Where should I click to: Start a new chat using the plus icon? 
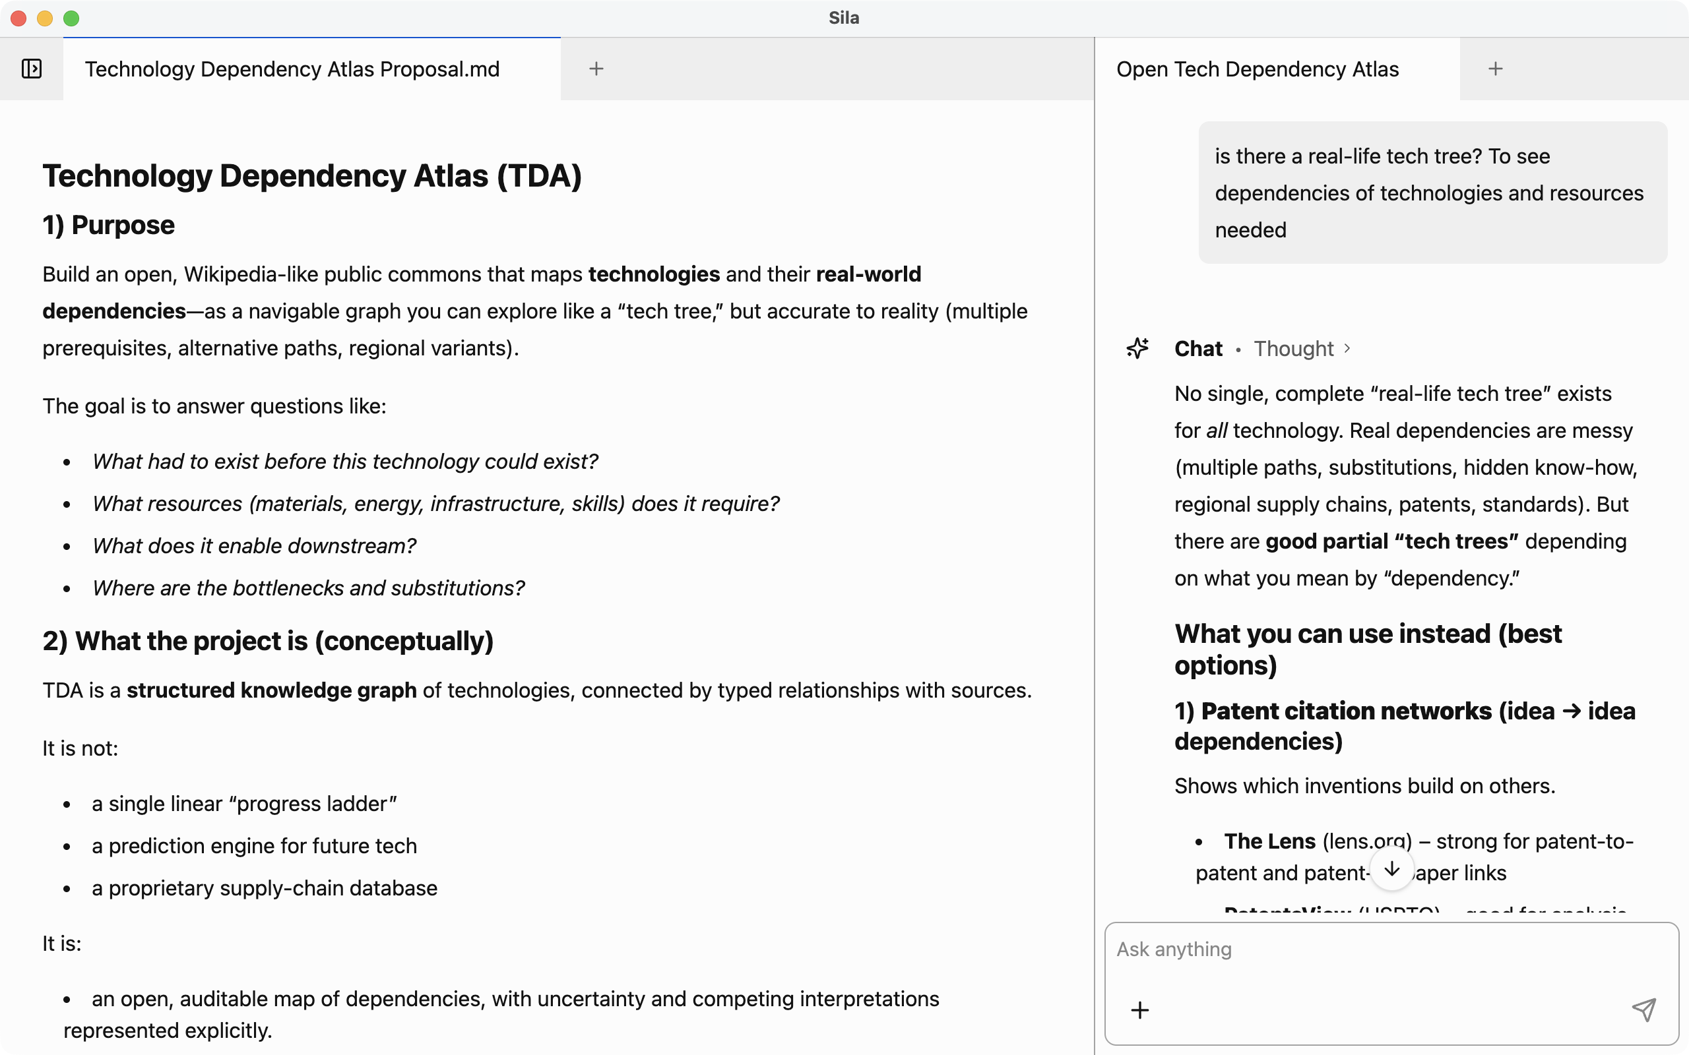1496,69
